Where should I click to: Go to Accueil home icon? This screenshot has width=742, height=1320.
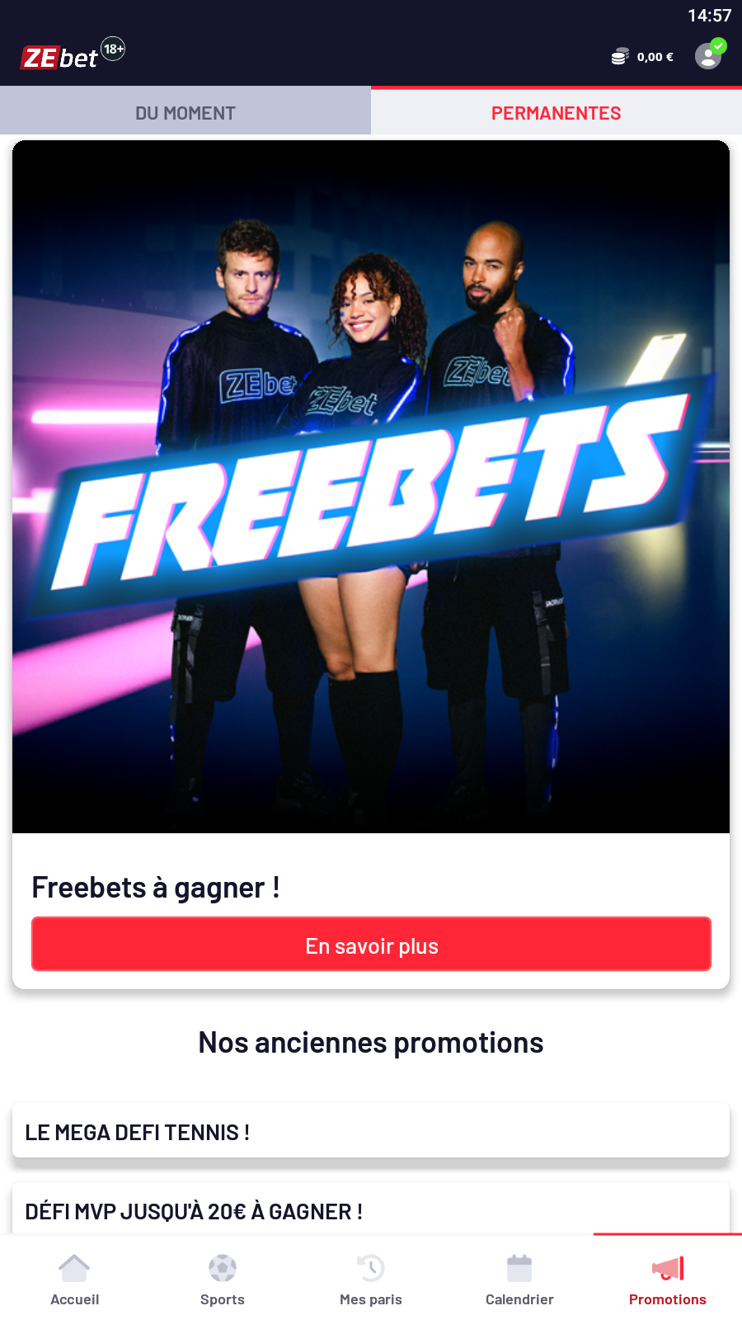coord(74,1269)
